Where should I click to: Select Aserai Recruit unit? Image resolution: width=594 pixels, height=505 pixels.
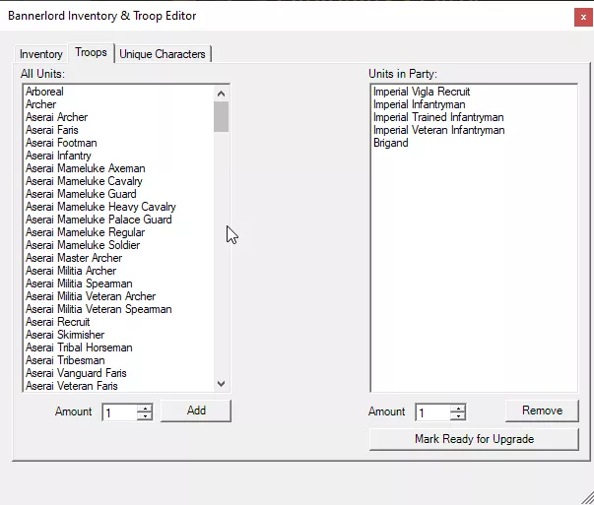119,322
